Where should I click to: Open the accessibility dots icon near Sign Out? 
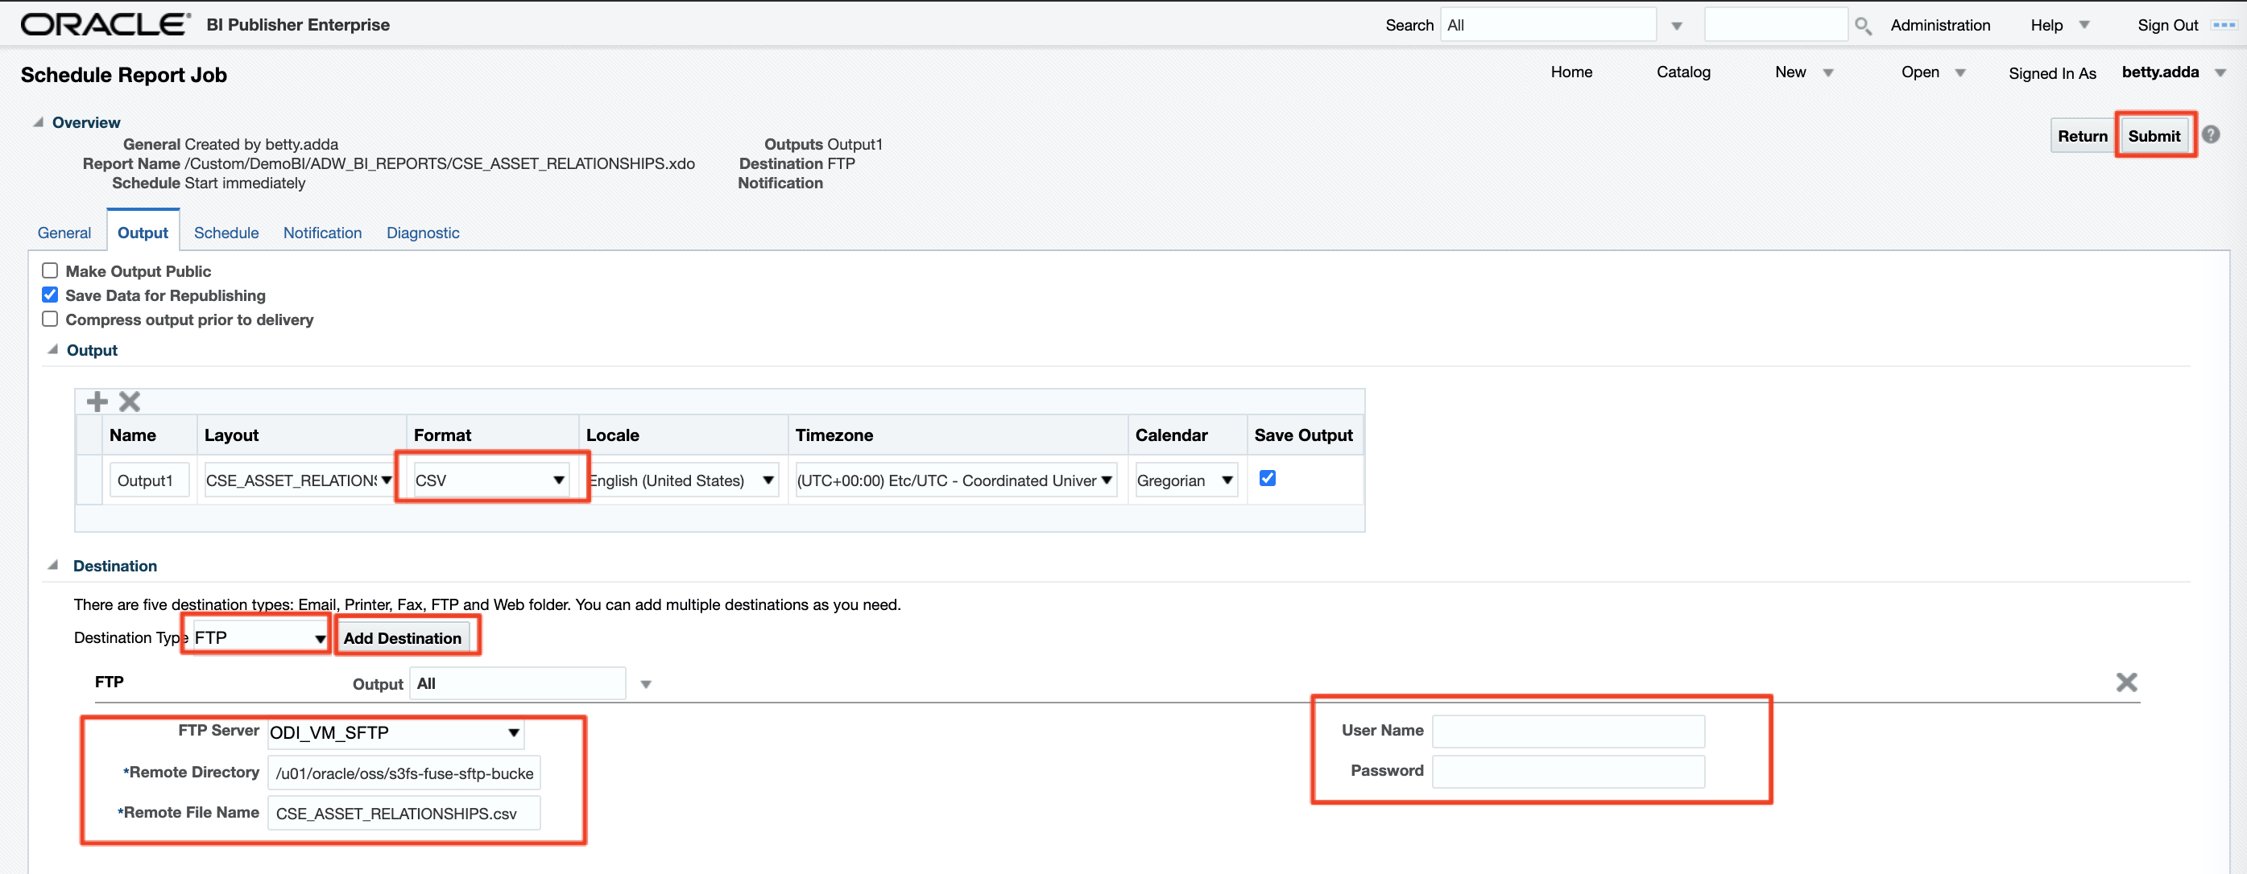coord(2224,25)
